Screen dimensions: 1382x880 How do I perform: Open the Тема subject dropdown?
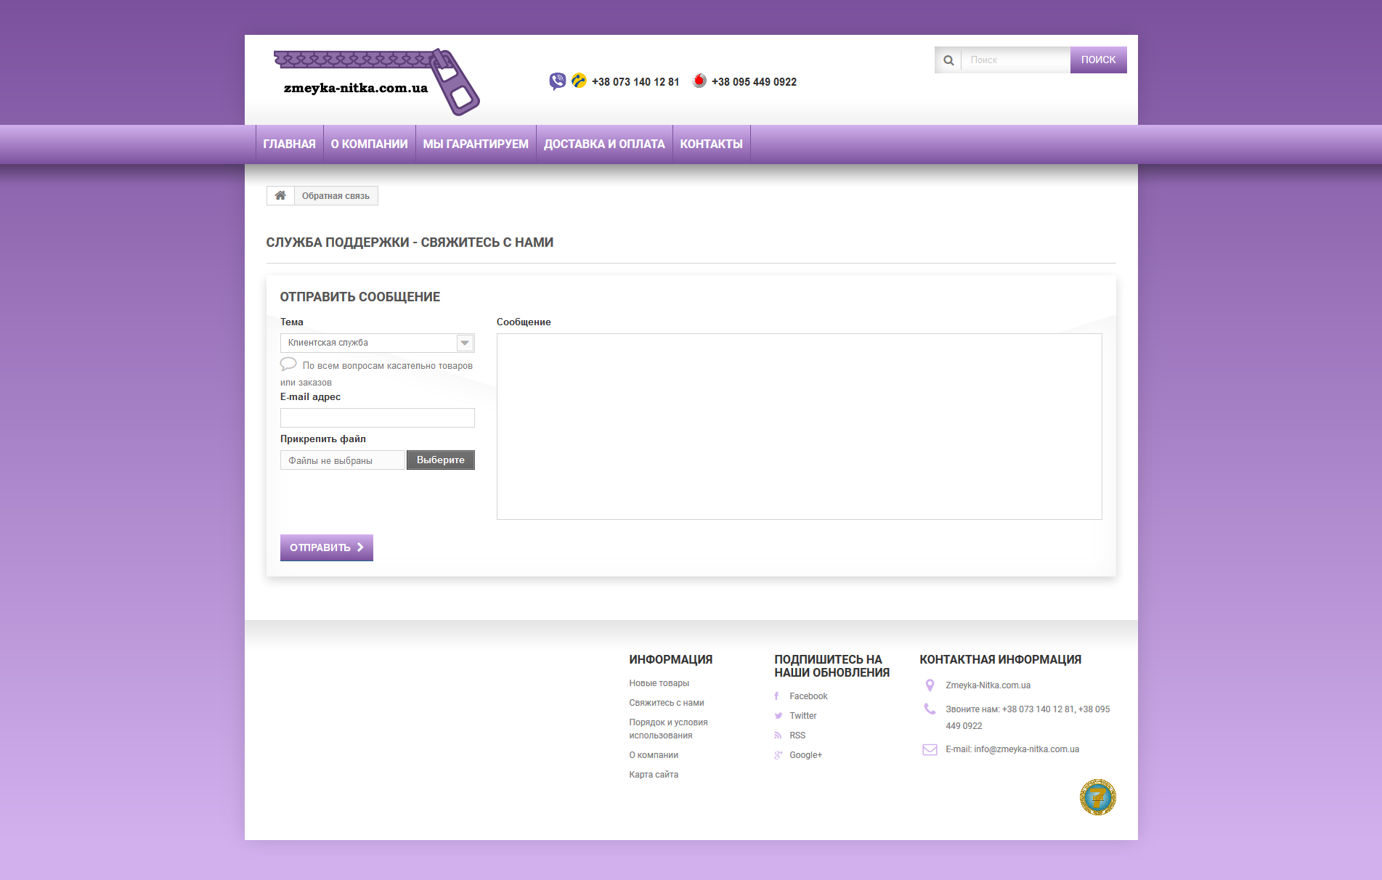(377, 343)
